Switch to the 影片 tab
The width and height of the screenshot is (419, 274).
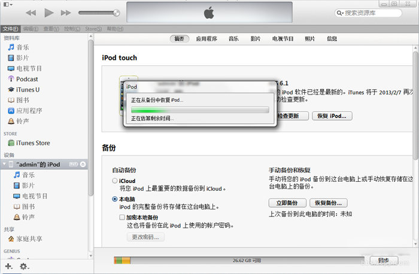click(x=256, y=39)
